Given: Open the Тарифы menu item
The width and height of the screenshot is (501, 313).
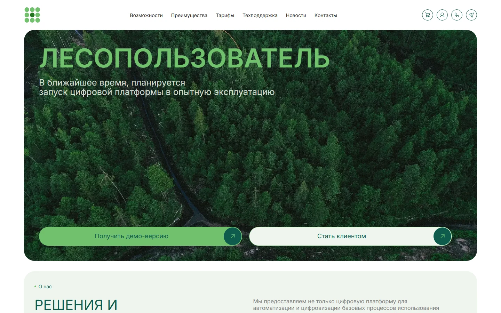Looking at the screenshot, I should coord(225,15).
